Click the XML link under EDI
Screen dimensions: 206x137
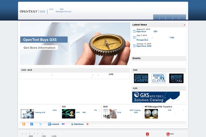(x=84, y=112)
